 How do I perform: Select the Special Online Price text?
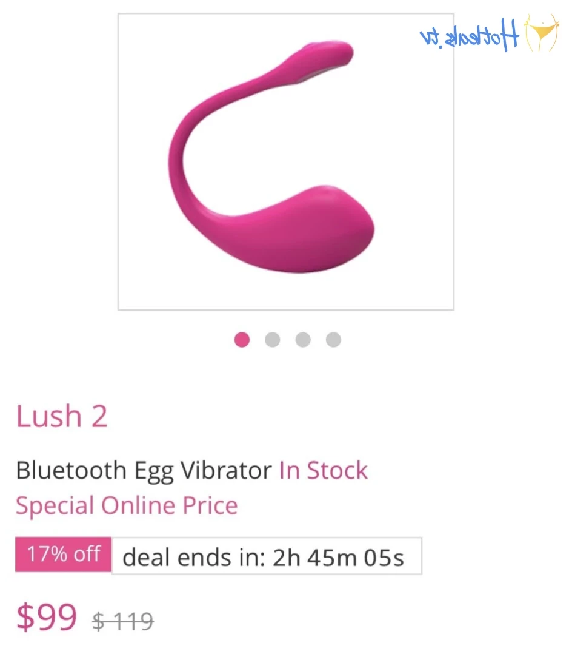point(127,505)
